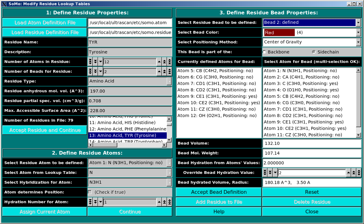
Task: Click triple-down arrow for Hydration Number for Atom
Action: 90,202
